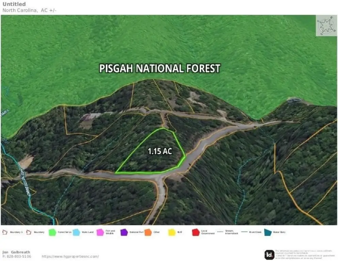Screen dimensions: 338x261
Task: Click the blue State Land legend icon
Action: tap(76, 232)
